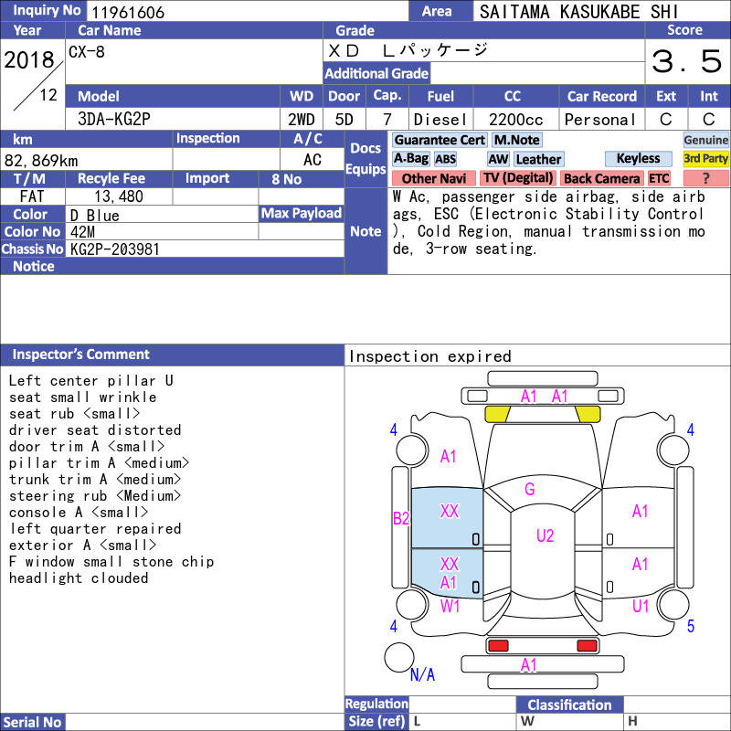Screen dimensions: 731x731
Task: Click chassis number KG2P-203981
Action: [115, 249]
